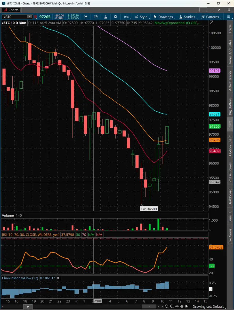Click the pin window icon
The height and width of the screenshot is (310, 234).
pyautogui.click(x=219, y=10)
